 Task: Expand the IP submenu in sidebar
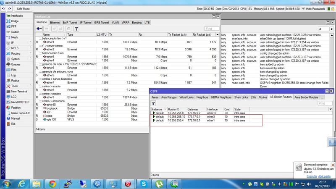[x=13, y=42]
